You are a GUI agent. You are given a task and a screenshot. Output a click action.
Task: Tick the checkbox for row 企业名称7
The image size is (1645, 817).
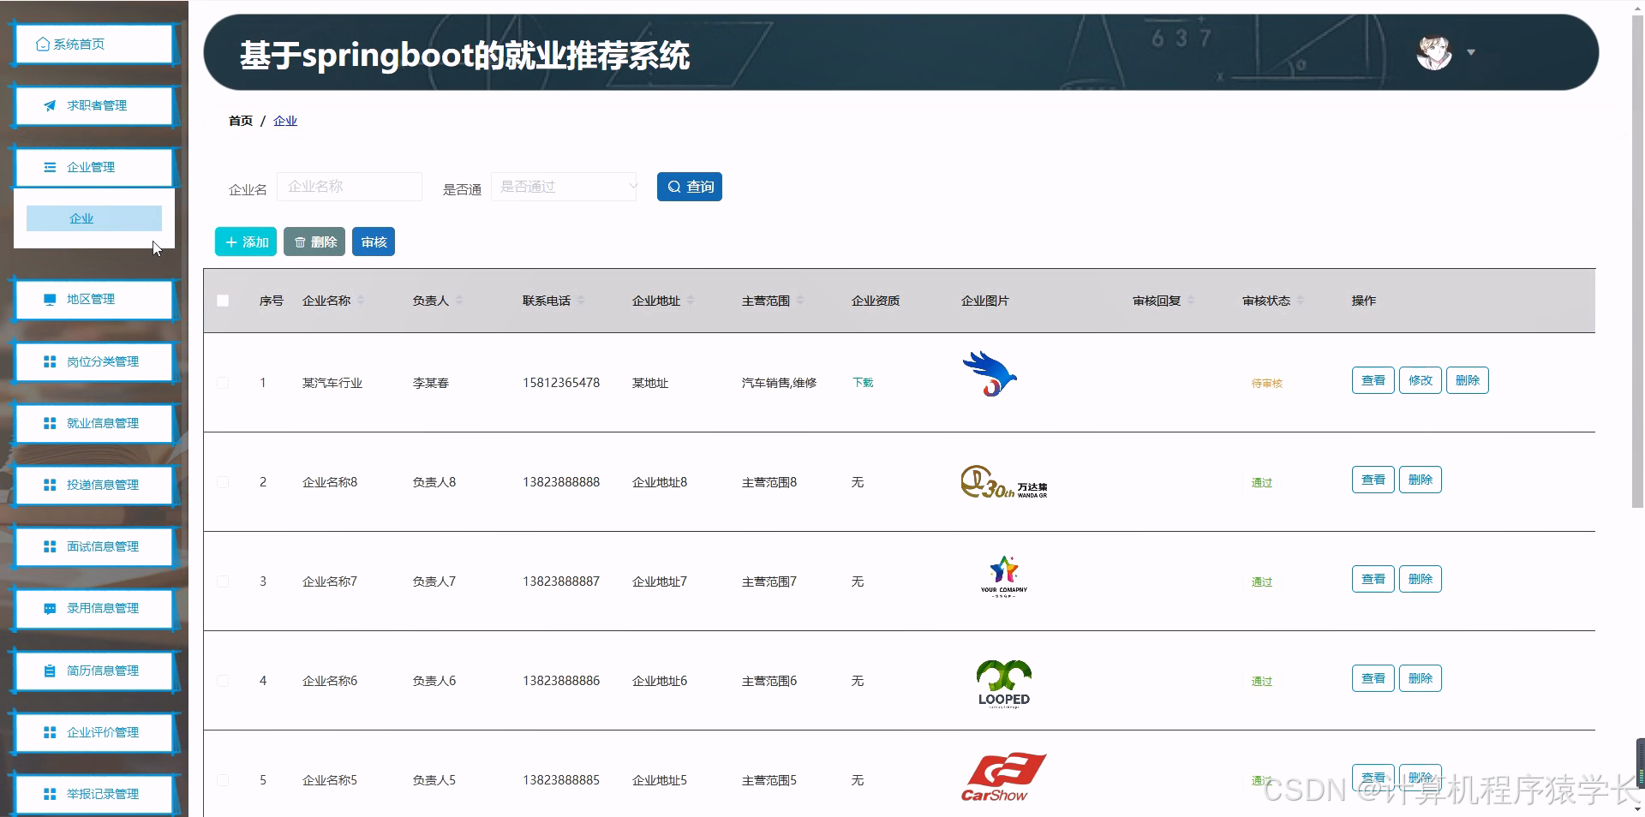(223, 581)
